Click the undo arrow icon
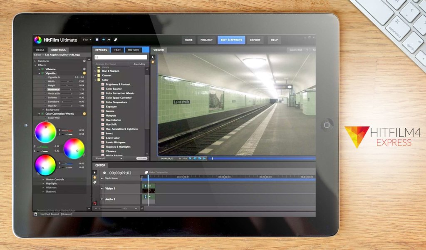Image resolution: width=426 pixels, height=250 pixels. (104, 40)
